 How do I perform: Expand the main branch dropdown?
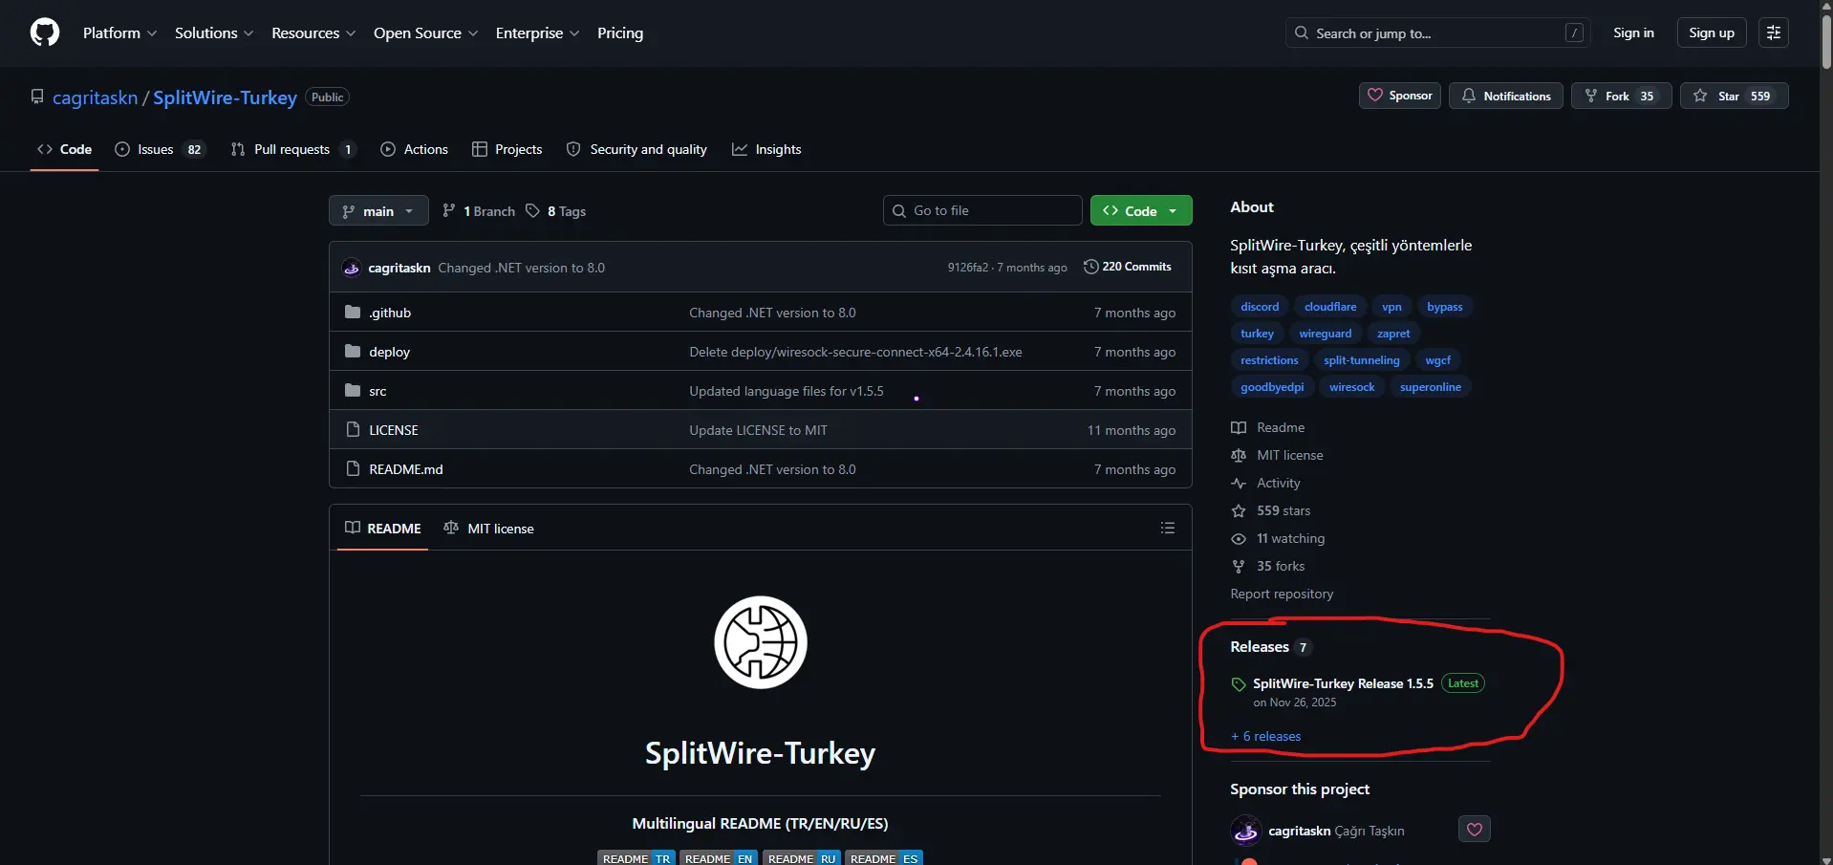378,210
